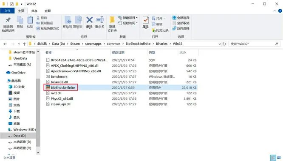The height and width of the screenshot is (161, 283).
Task: Click the Delete X icon
Action: pos(89,20)
